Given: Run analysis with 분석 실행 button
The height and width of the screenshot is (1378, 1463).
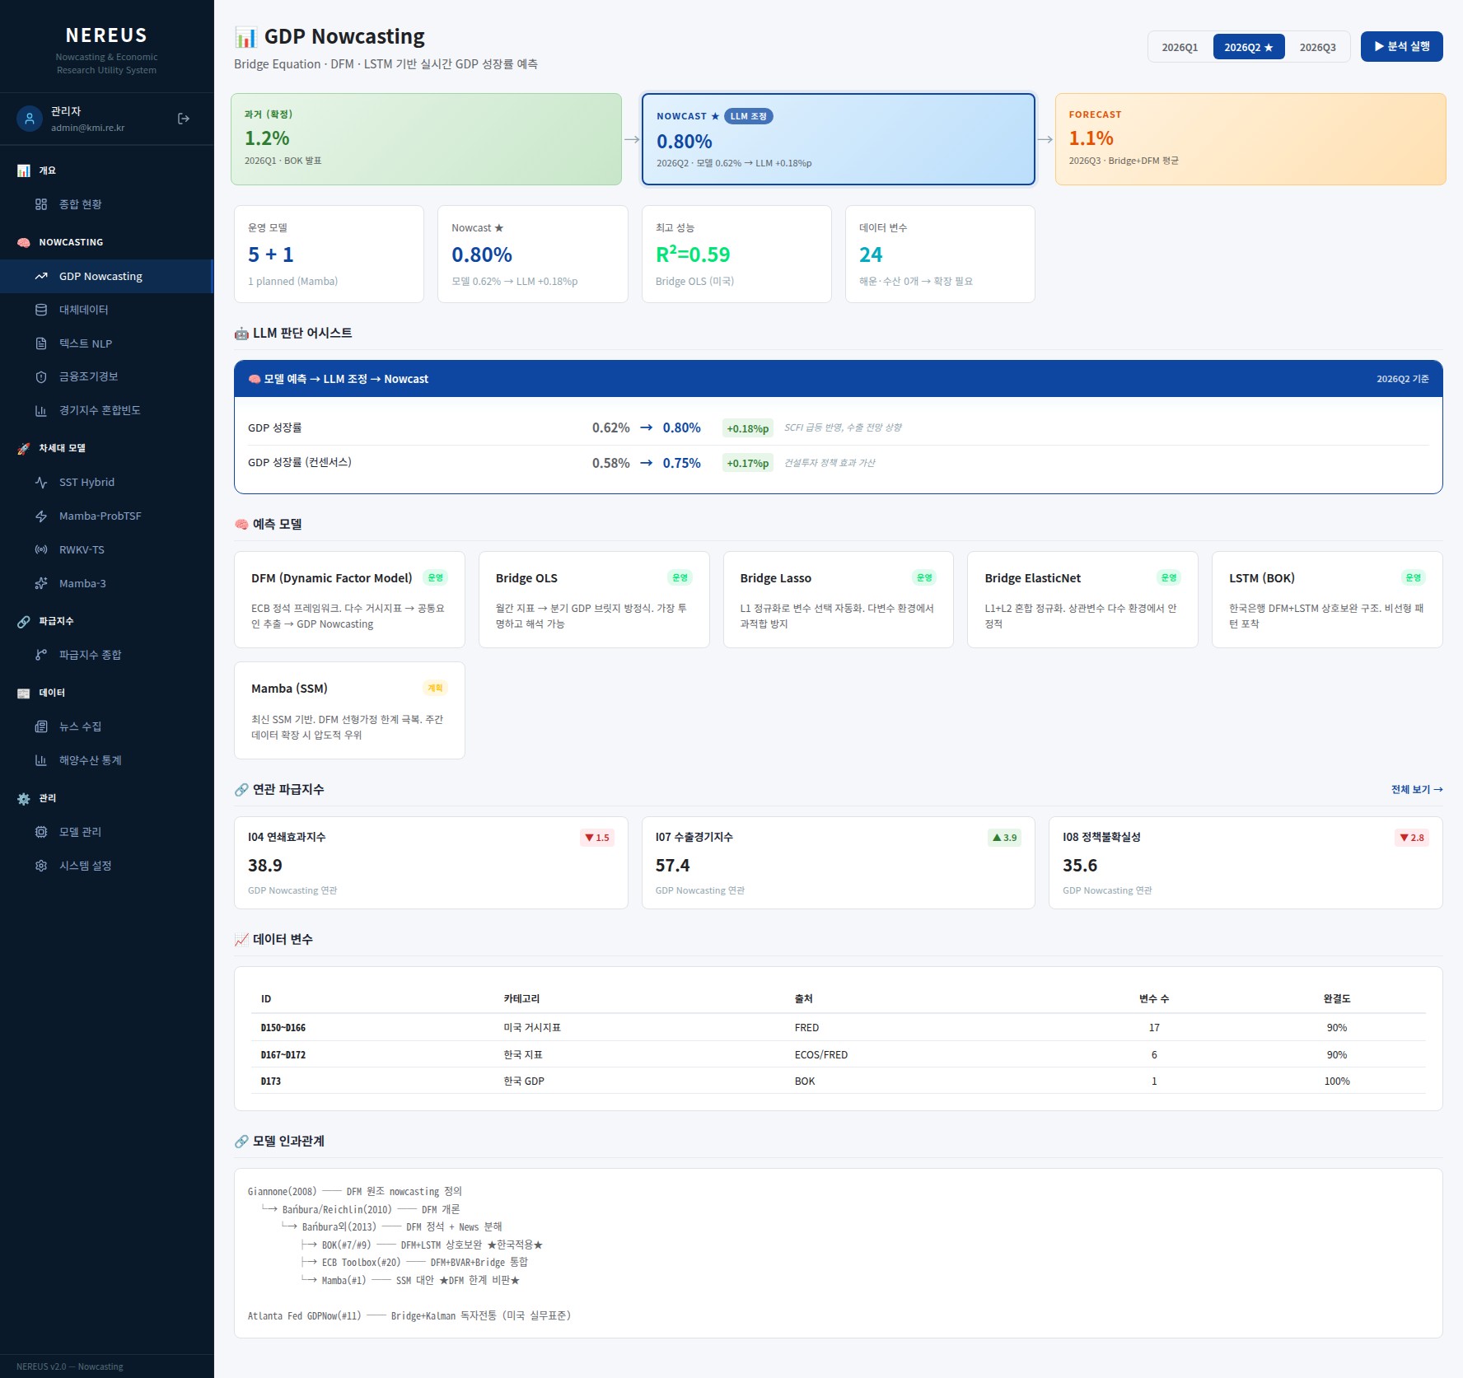Looking at the screenshot, I should click(1401, 46).
